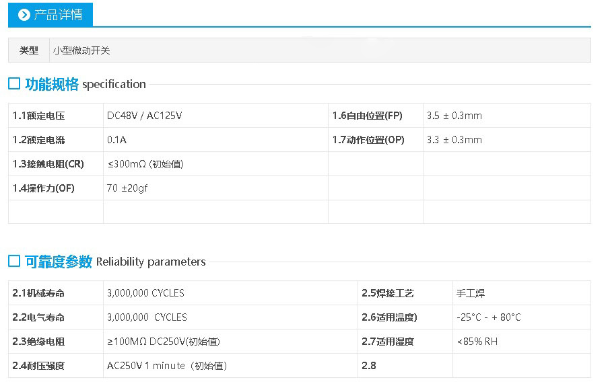The image size is (608, 392).
Task: Click the 0.1A rated current value
Action: pyautogui.click(x=116, y=140)
